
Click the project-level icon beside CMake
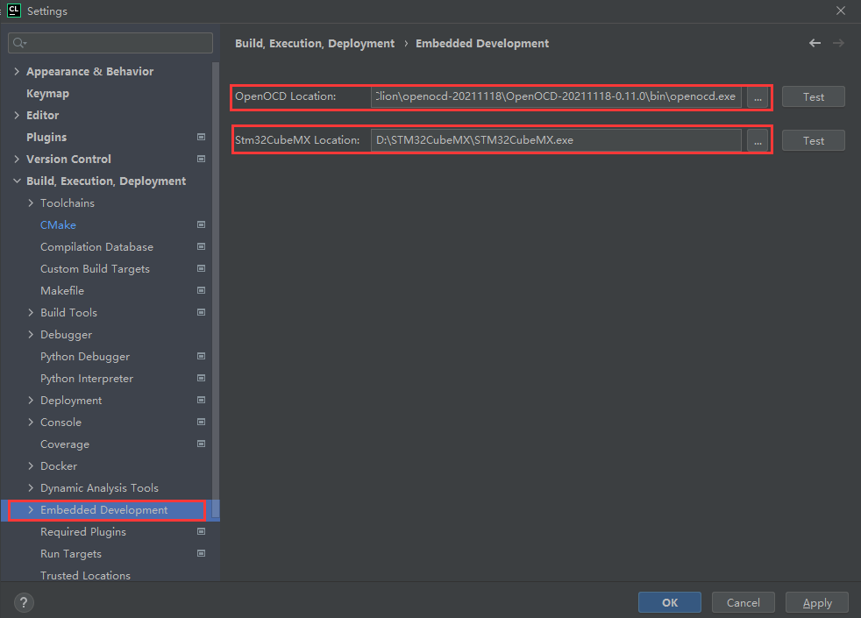[201, 224]
